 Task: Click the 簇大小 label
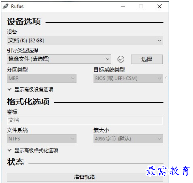coord(101,130)
